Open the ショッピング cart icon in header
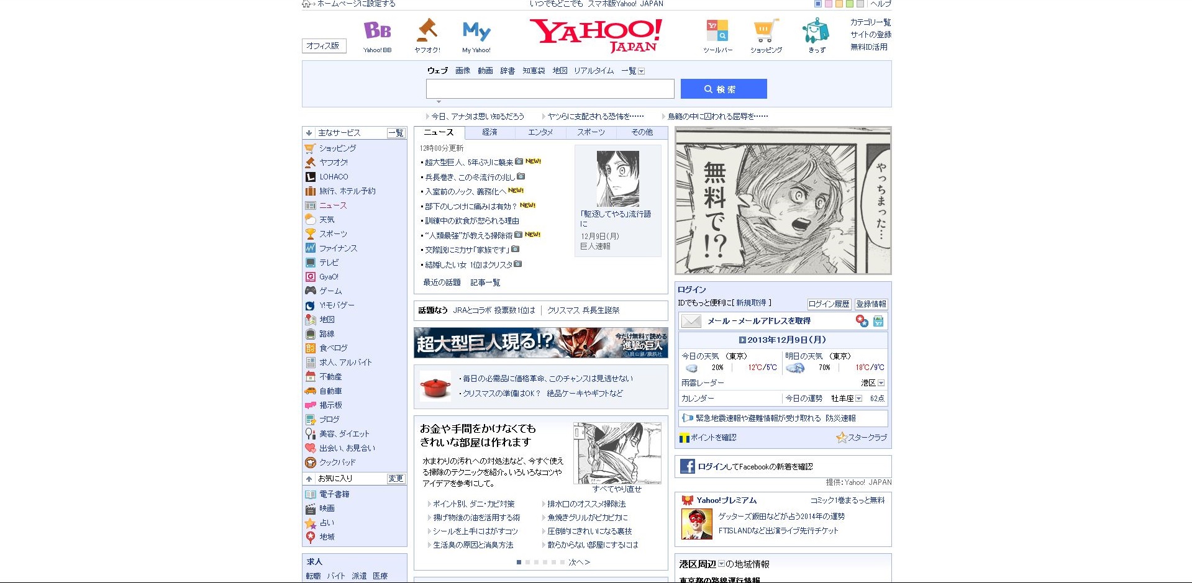 pos(765,31)
